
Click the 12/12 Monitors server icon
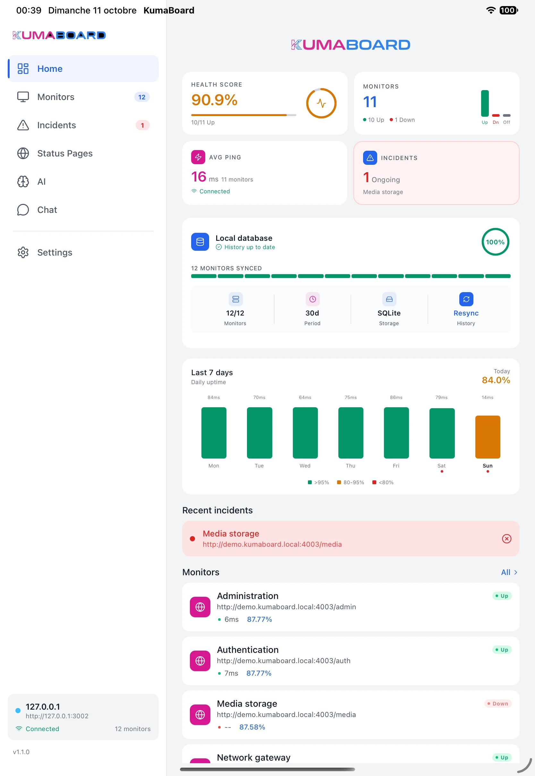coord(235,299)
